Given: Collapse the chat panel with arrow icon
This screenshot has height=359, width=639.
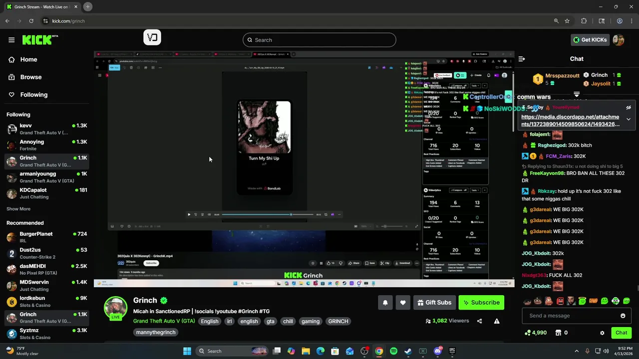Looking at the screenshot, I should [522, 59].
